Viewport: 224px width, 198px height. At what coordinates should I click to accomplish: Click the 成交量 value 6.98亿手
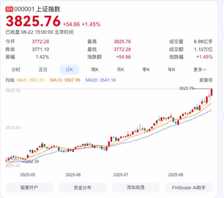click(203, 42)
